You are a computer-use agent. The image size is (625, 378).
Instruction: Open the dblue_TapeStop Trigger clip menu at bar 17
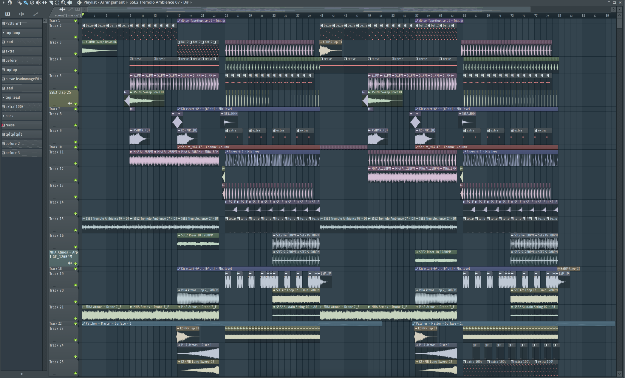(x=179, y=21)
